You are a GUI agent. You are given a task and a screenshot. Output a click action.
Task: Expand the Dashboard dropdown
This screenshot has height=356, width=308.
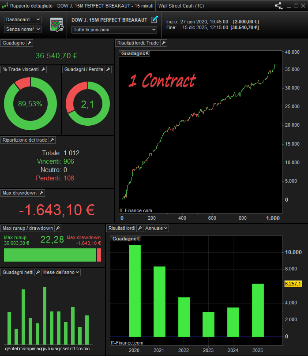pyautogui.click(x=23, y=20)
